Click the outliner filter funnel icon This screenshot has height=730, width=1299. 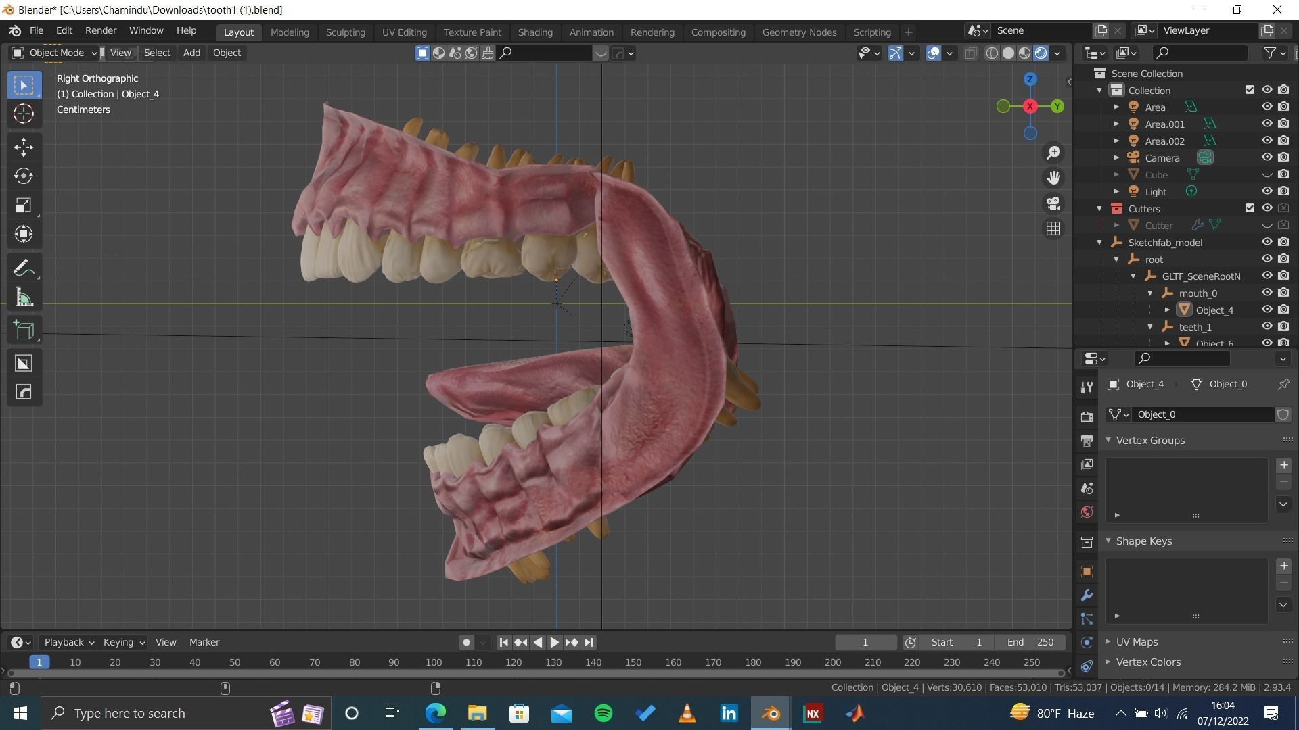(1270, 53)
